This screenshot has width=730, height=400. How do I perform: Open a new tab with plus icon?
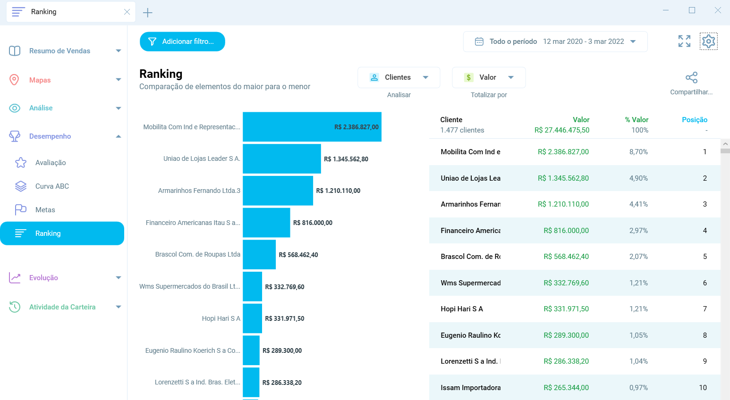(x=147, y=13)
